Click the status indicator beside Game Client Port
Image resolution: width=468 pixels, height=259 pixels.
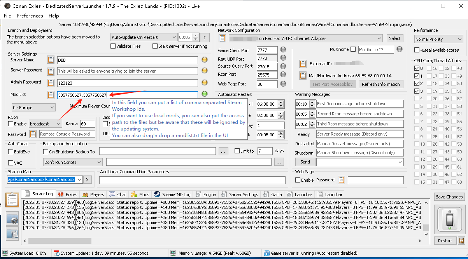[x=283, y=50]
